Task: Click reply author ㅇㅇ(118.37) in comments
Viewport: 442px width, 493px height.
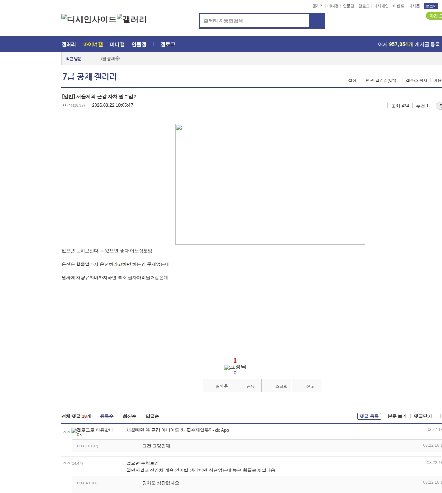Action: click(x=87, y=446)
